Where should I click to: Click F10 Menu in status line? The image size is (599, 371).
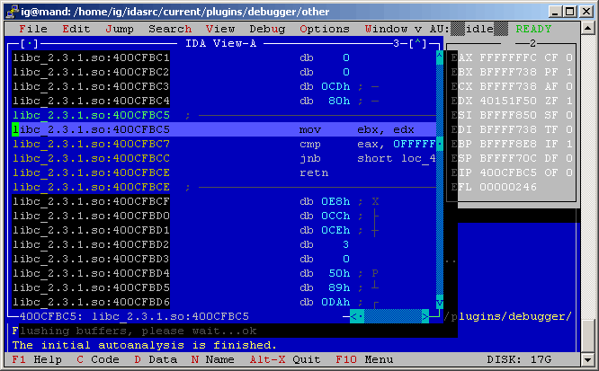364,359
